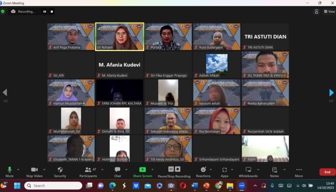This screenshot has width=336, height=192.
Task: Stop the recording using the top square icon
Action: click(52, 11)
